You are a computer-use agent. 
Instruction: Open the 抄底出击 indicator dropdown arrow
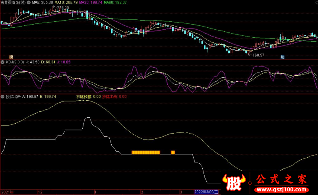pos(3,97)
